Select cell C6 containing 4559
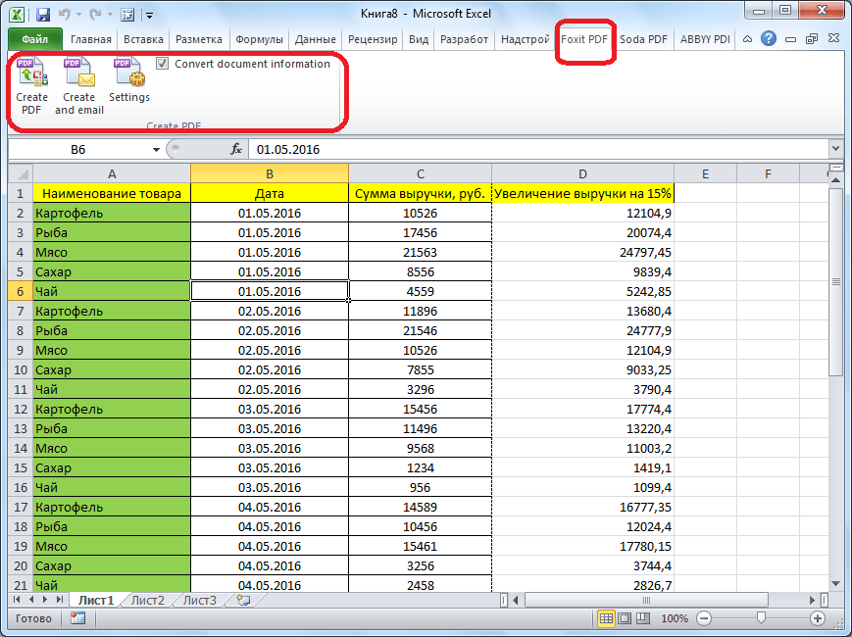Screen dimensions: 852x637 coord(420,291)
